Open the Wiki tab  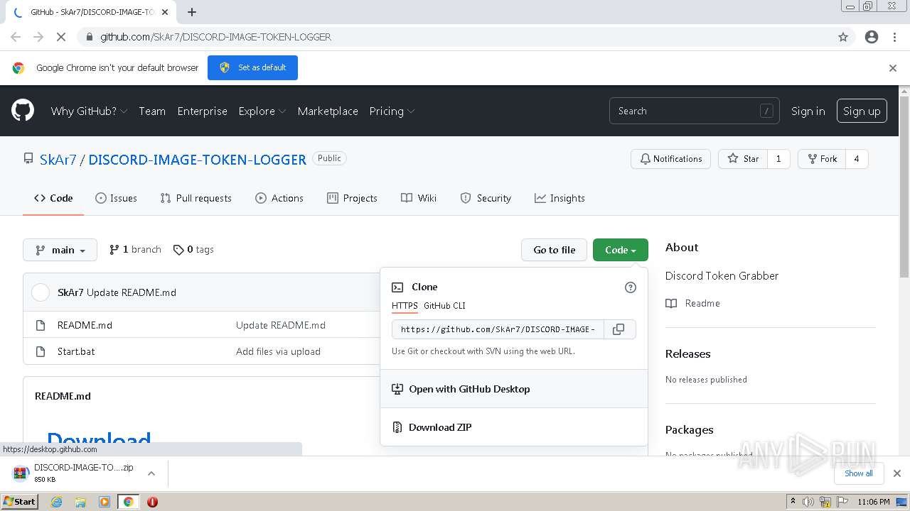(x=419, y=198)
